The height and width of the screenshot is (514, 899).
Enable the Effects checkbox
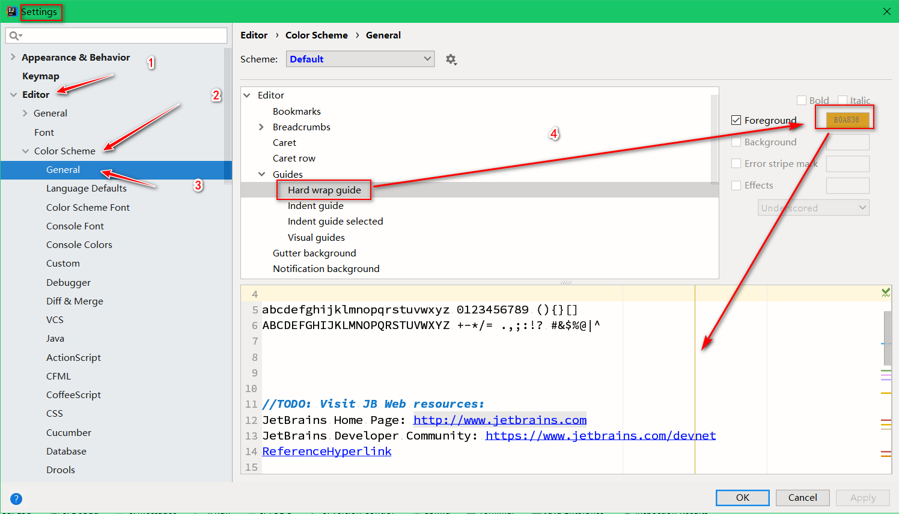click(x=736, y=185)
